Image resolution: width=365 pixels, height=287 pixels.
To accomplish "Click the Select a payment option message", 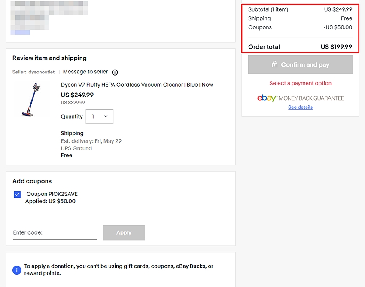I will (x=300, y=83).
